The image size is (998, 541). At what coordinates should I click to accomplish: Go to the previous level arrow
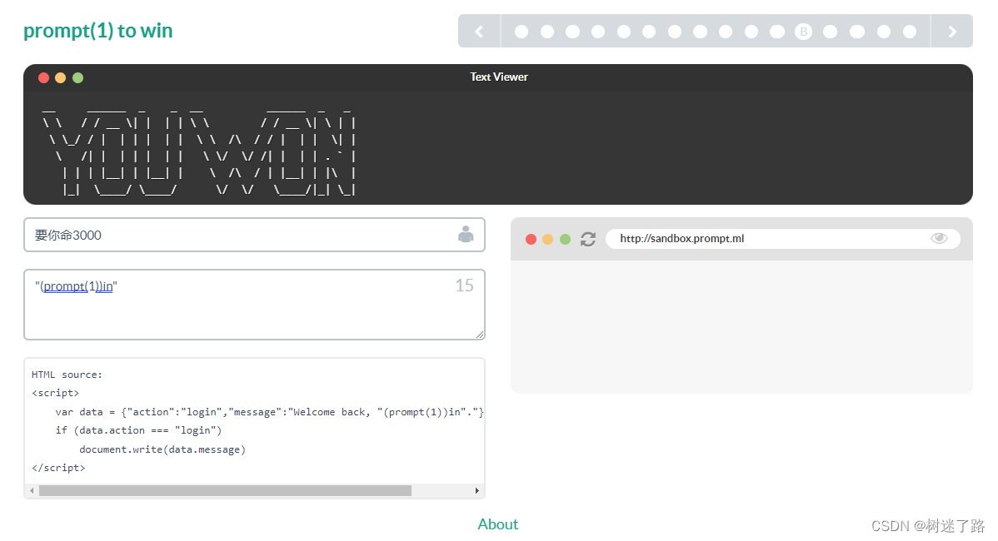click(x=479, y=31)
